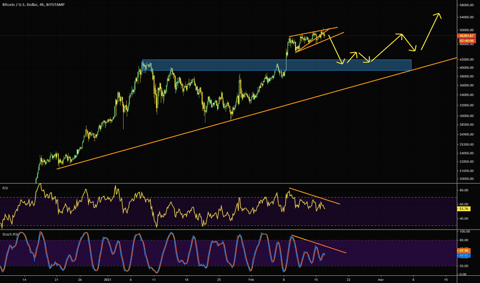Click the 22850.00 price axis label
The height and width of the screenshot is (283, 480).
click(467, 162)
